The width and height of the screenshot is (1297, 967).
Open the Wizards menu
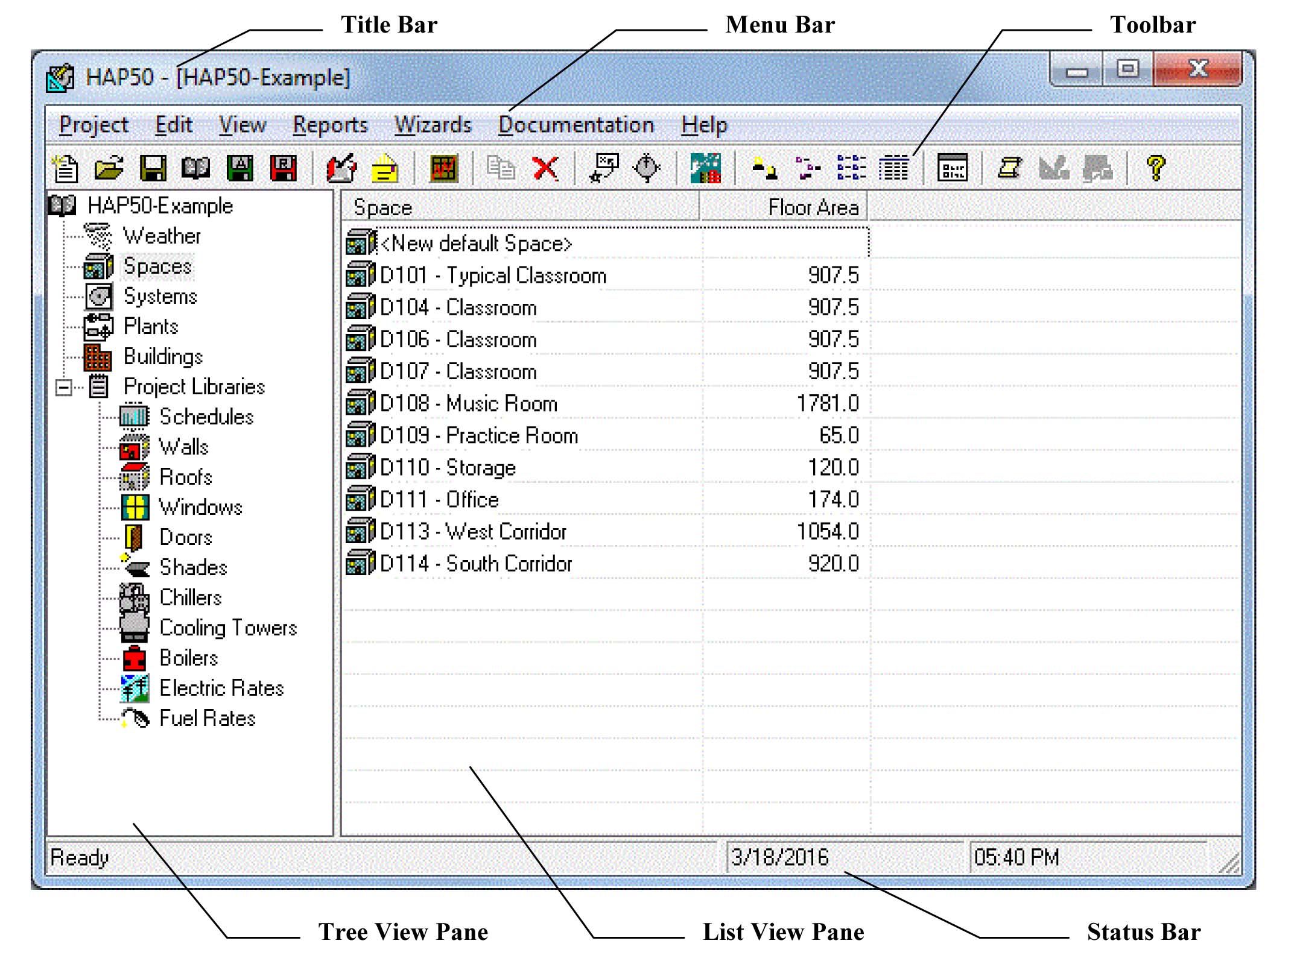pos(433,125)
